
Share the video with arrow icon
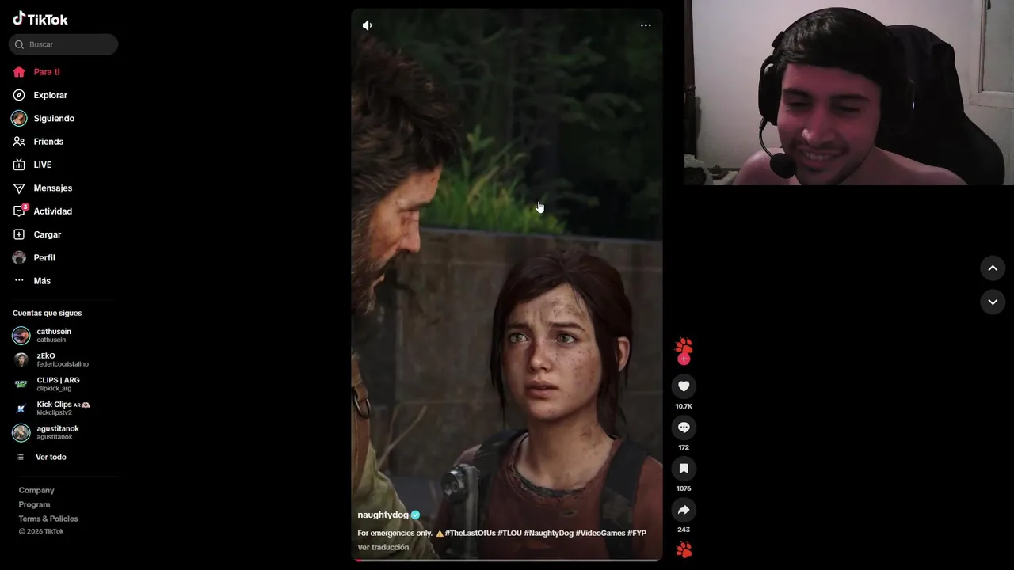point(684,510)
